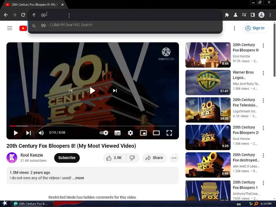Open the media control playlist icon
The image size is (276, 207).
[x=244, y=15]
